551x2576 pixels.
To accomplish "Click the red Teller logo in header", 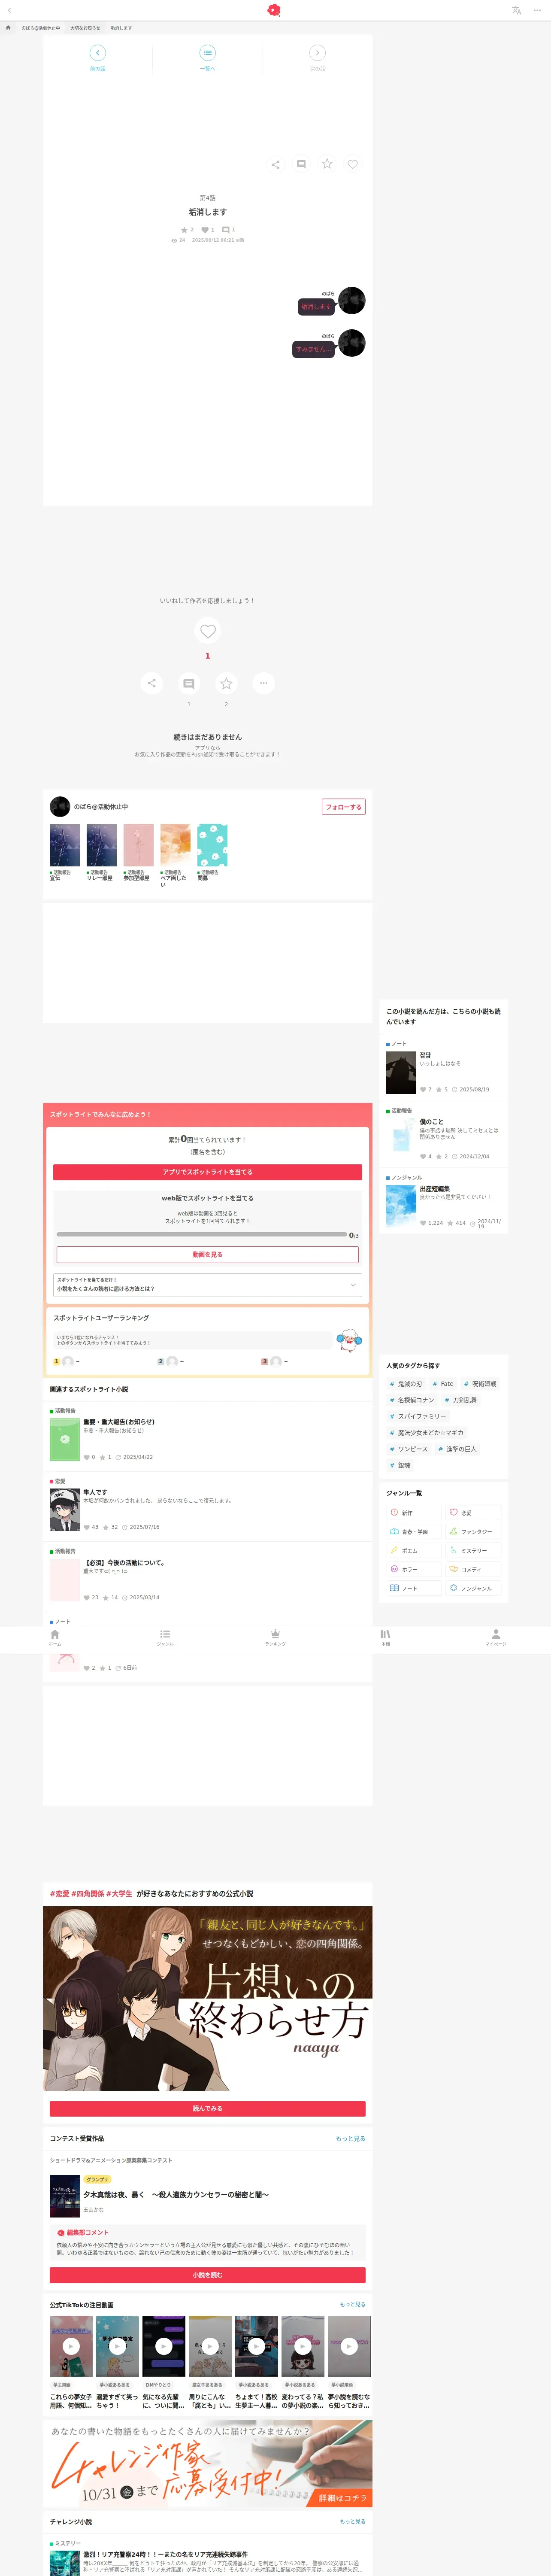I will (274, 10).
